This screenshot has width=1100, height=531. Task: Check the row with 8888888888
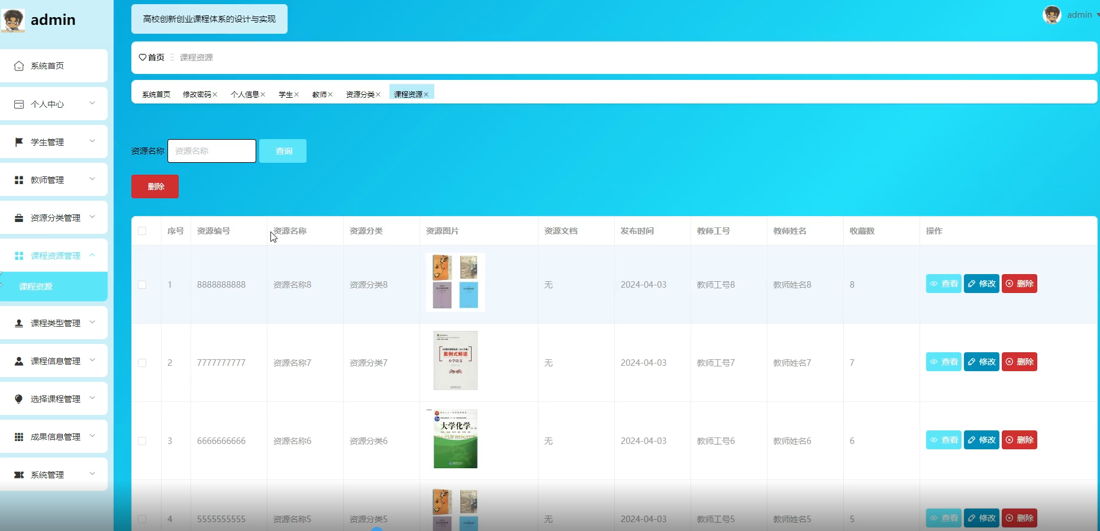point(142,285)
